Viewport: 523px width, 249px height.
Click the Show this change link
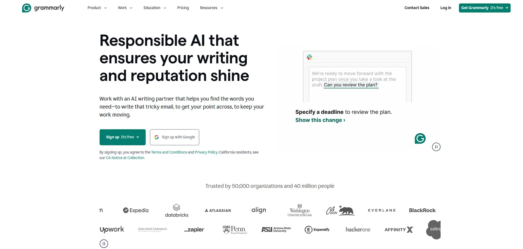point(320,120)
